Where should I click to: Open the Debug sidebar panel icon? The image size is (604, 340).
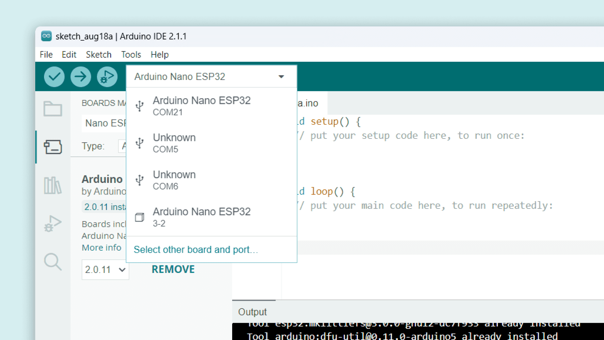click(53, 224)
